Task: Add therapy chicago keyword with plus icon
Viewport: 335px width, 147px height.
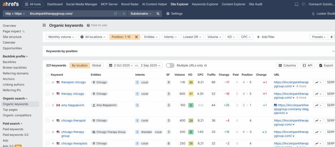Action: click(x=53, y=94)
